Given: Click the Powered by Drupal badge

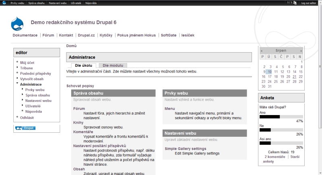Looking at the screenshot, I should [25, 128].
